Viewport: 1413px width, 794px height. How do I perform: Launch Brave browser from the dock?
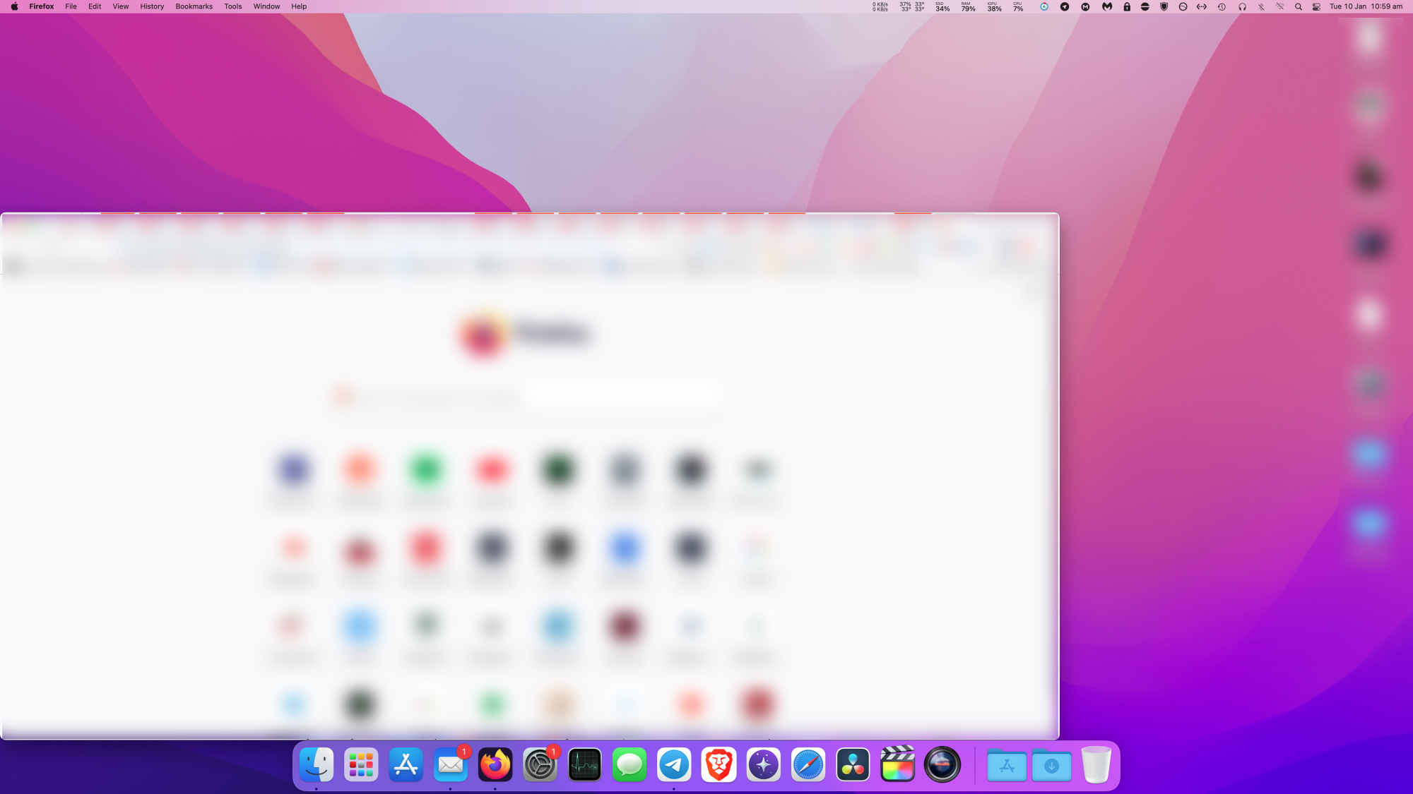coord(719,764)
